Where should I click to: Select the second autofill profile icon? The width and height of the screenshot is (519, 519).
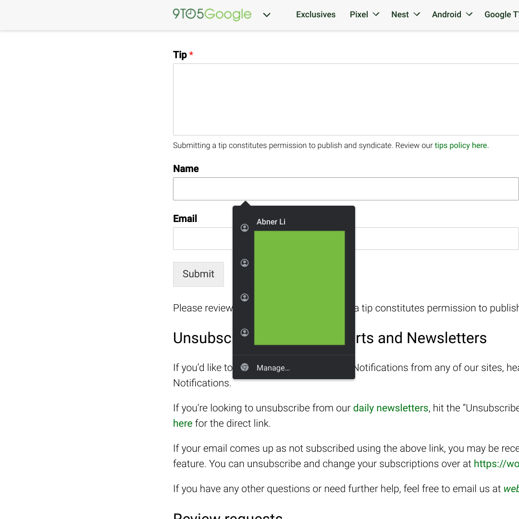pos(245,263)
